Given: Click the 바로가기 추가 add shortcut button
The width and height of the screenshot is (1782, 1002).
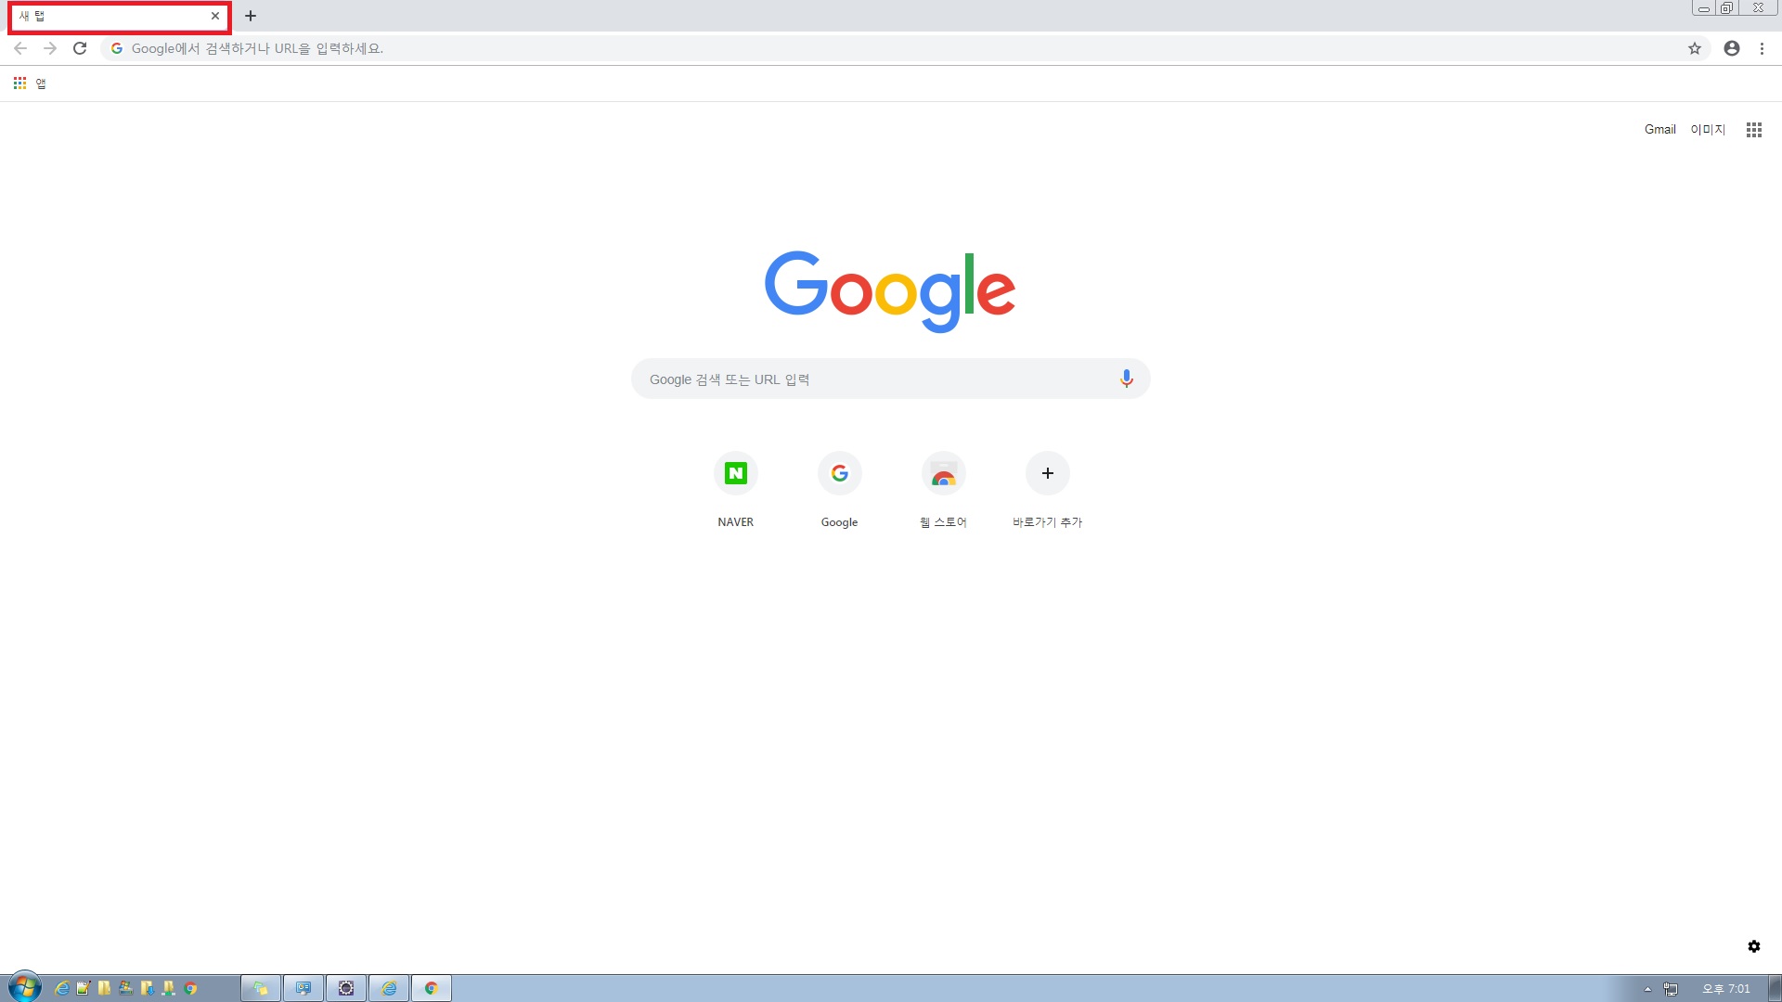Looking at the screenshot, I should coord(1048,490).
